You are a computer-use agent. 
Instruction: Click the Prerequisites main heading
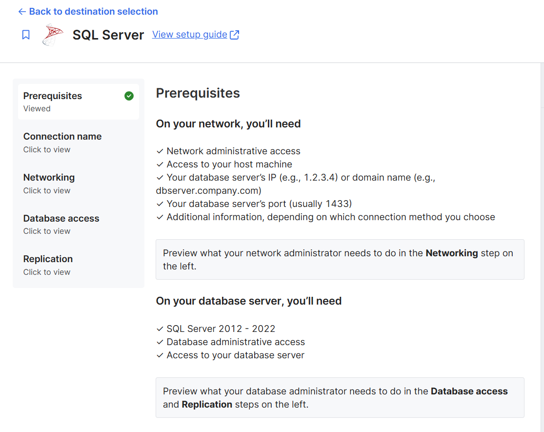click(198, 93)
